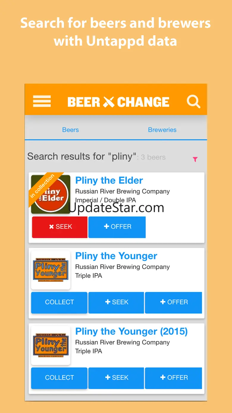The width and height of the screenshot is (232, 413).
Task: Click + OFFER for Pliny the Elder
Action: tap(117, 227)
